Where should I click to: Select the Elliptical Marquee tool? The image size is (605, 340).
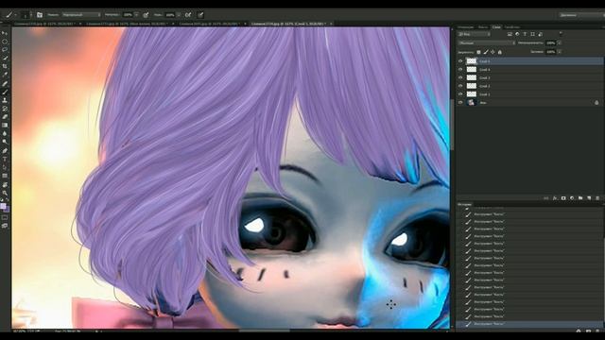click(x=5, y=42)
